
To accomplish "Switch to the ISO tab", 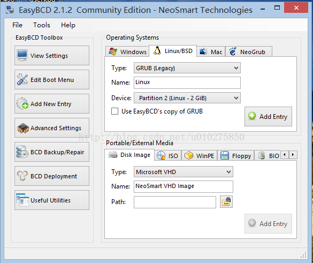I will click(168, 156).
